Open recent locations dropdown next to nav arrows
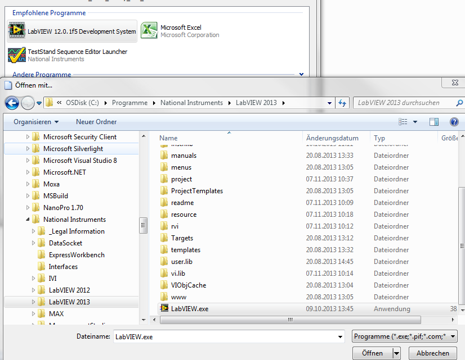 tap(39, 103)
